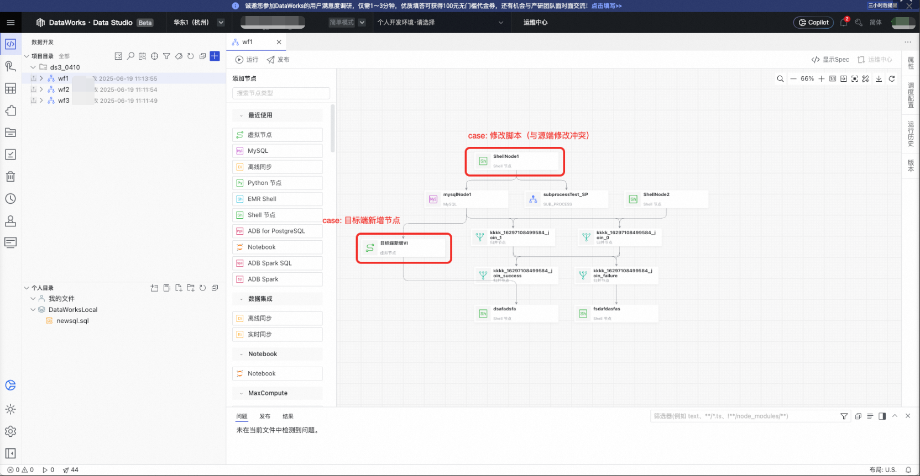Image resolution: width=920 pixels, height=476 pixels.
Task: Open the settings gear in the left sidebar
Action: [11, 431]
